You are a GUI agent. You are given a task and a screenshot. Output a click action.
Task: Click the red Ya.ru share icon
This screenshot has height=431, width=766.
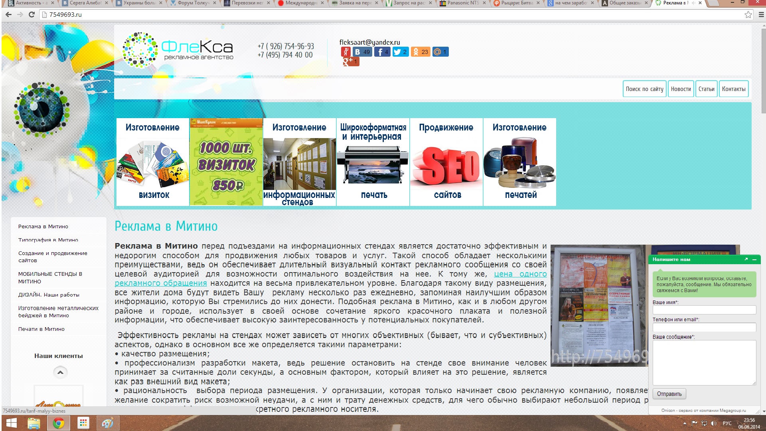345,52
